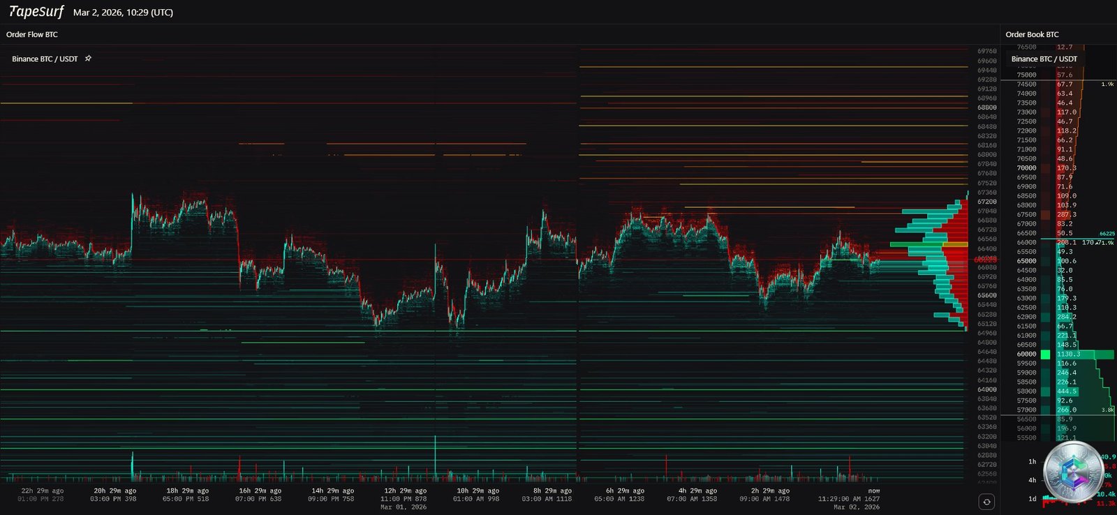Click the date text Mar 2, 2026, 10:29 (UTC)
Image resolution: width=1117 pixels, height=515 pixels.
pos(123,13)
